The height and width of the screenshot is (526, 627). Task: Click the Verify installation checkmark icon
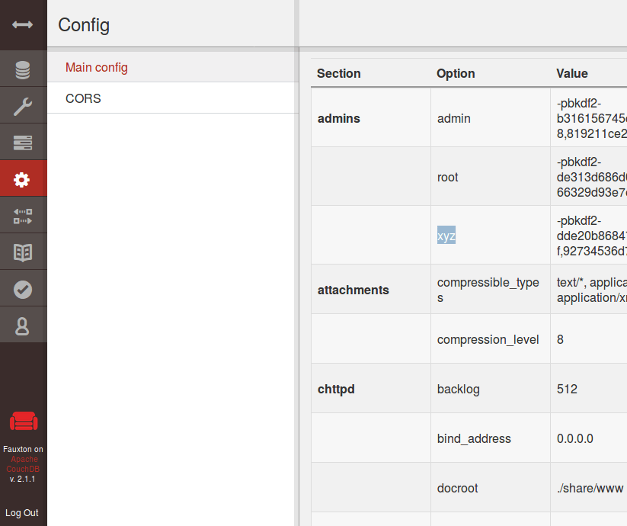[24, 288]
